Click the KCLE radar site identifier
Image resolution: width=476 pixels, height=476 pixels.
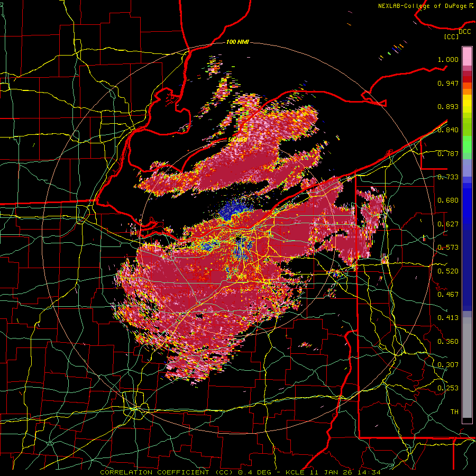pyautogui.click(x=295, y=472)
